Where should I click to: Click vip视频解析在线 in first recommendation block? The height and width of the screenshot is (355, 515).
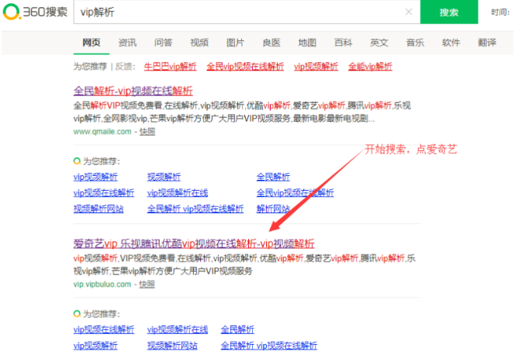pyautogui.click(x=178, y=193)
